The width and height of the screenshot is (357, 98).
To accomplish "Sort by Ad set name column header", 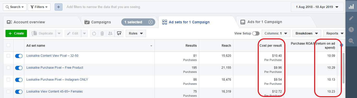I will click(36, 46).
